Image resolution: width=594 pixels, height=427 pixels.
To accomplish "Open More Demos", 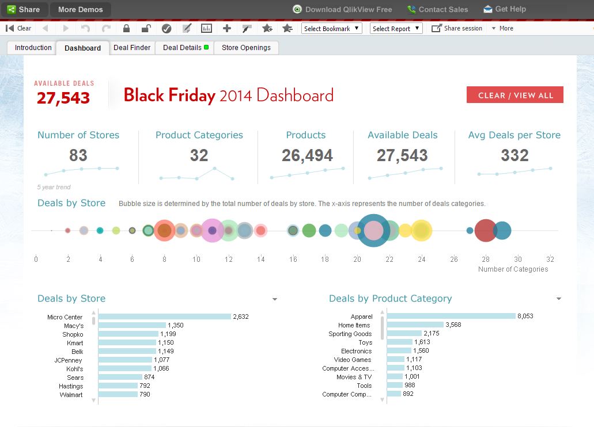I will (x=80, y=9).
